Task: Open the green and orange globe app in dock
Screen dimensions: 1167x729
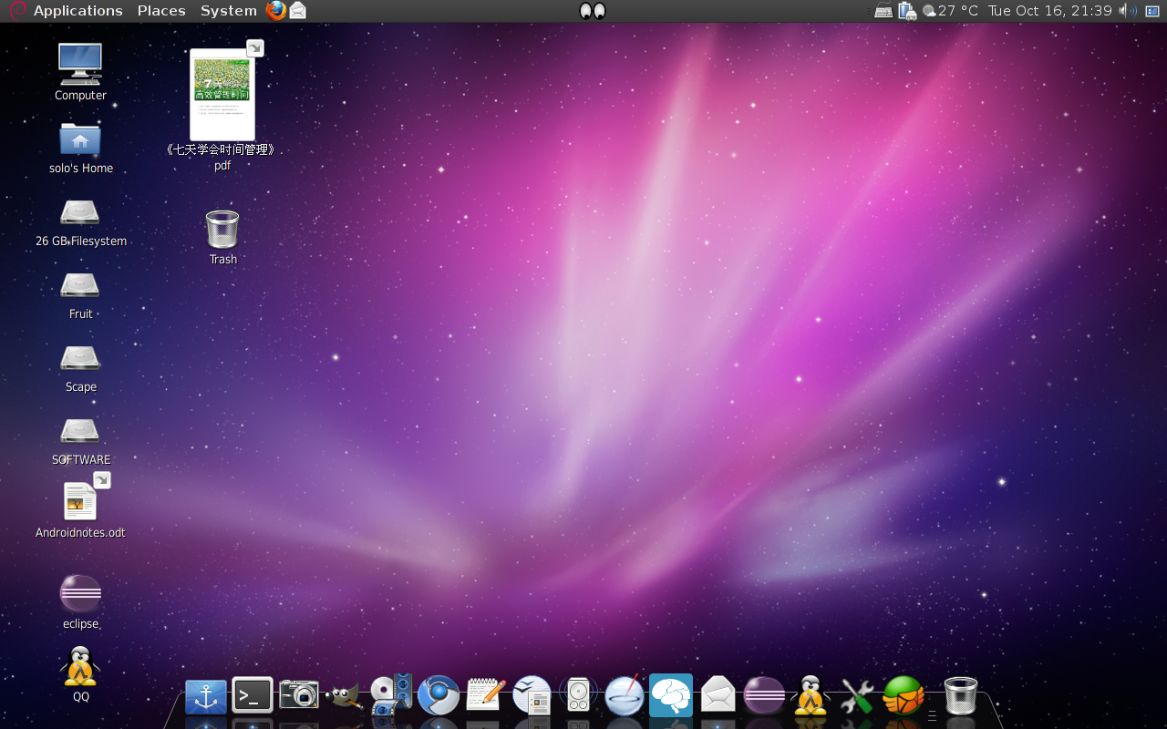Action: pos(904,695)
